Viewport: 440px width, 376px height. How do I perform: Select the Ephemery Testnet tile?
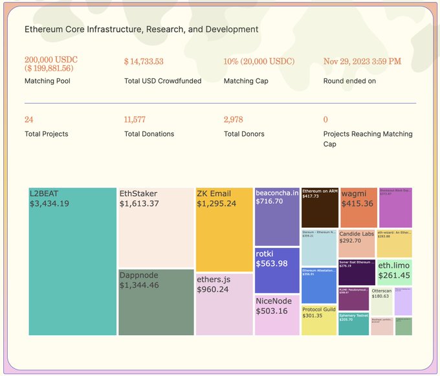tap(353, 324)
